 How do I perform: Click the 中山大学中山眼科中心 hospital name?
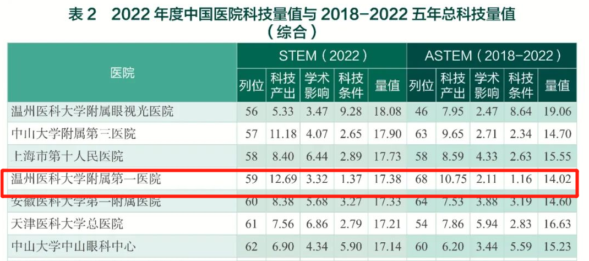coord(73,246)
